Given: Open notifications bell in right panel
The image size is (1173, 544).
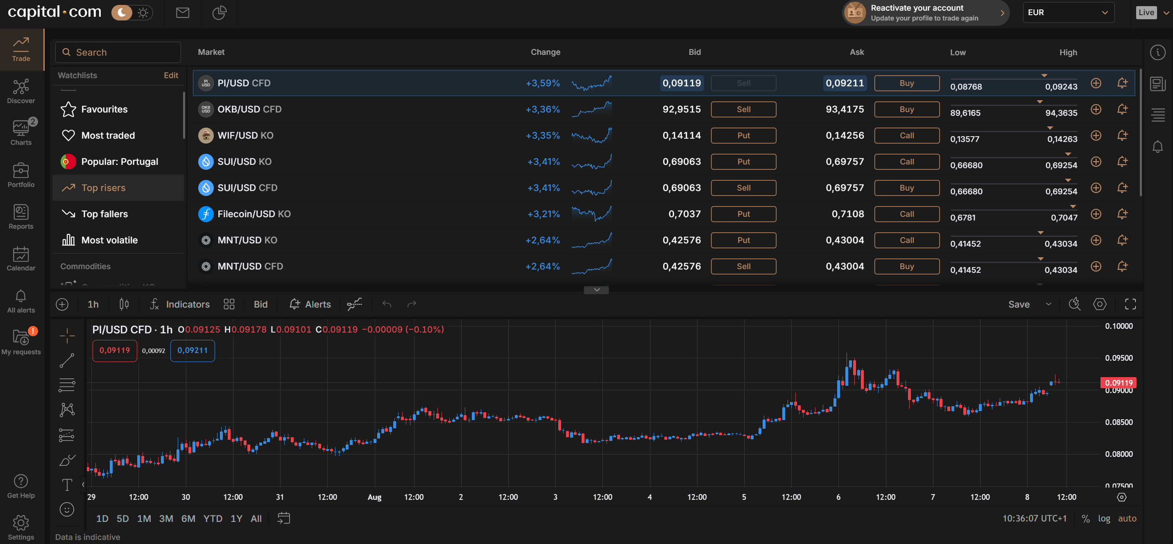Looking at the screenshot, I should [1157, 146].
